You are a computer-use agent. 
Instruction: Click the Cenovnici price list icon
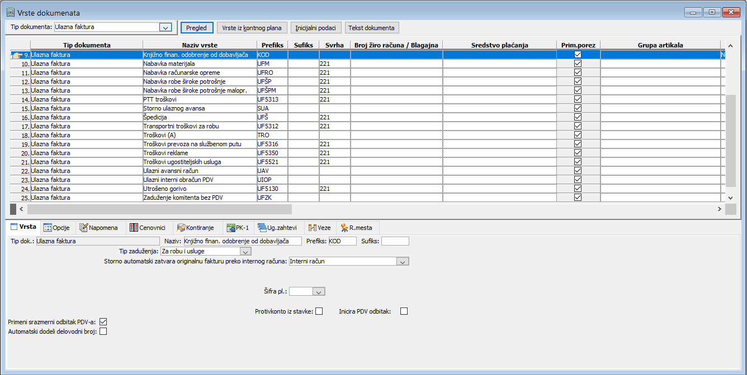pos(134,228)
